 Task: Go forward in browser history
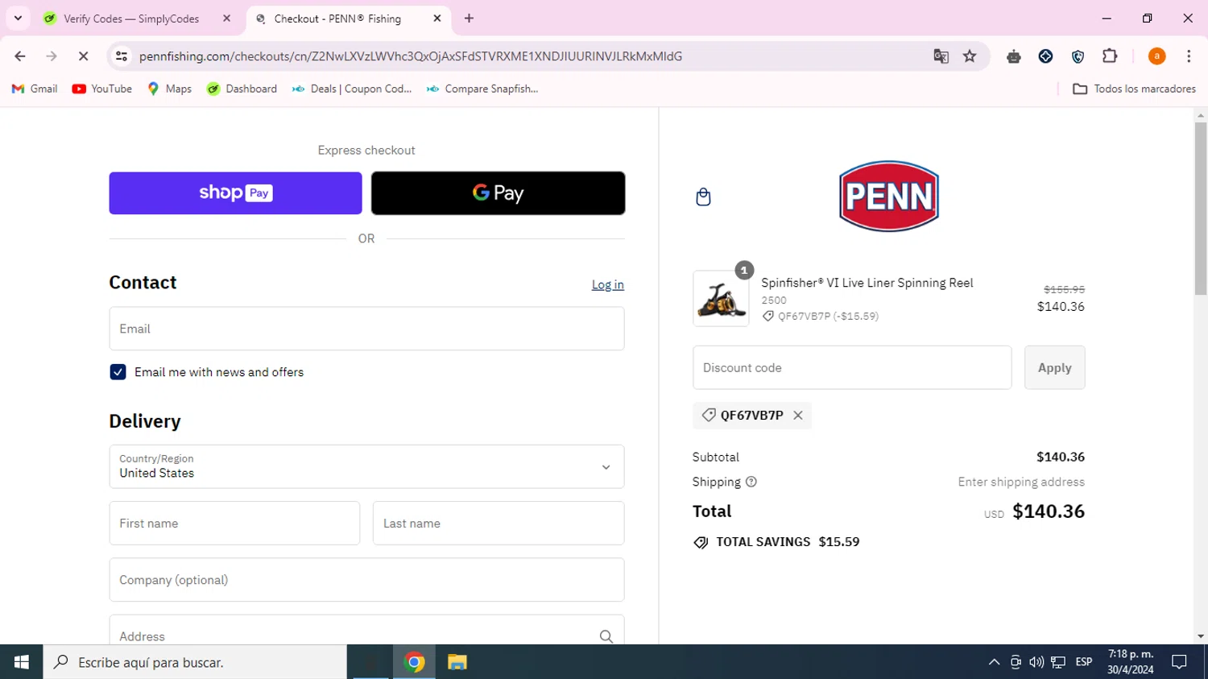click(x=52, y=56)
